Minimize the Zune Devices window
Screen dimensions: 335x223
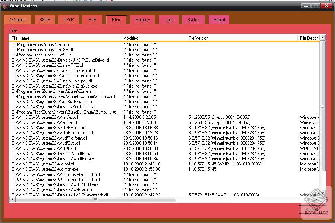(x=306, y=6)
